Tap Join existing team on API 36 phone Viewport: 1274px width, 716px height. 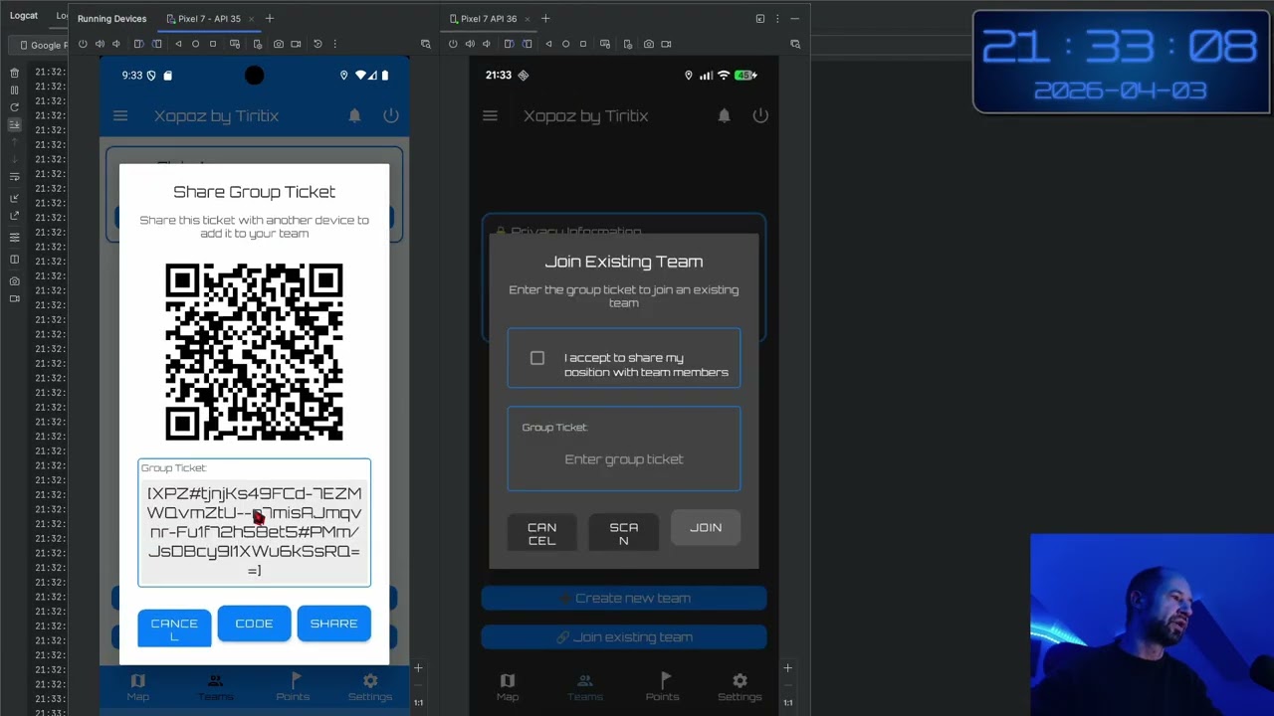[x=624, y=637]
